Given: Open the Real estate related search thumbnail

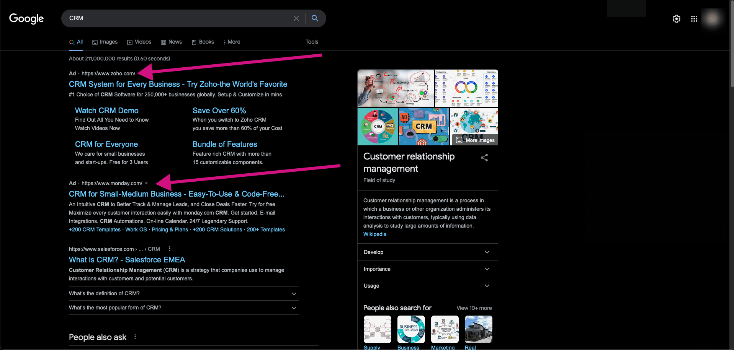Looking at the screenshot, I should pyautogui.click(x=479, y=329).
